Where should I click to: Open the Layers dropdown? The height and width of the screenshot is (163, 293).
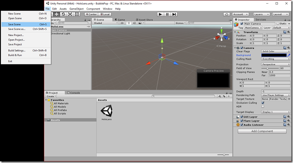261,14
